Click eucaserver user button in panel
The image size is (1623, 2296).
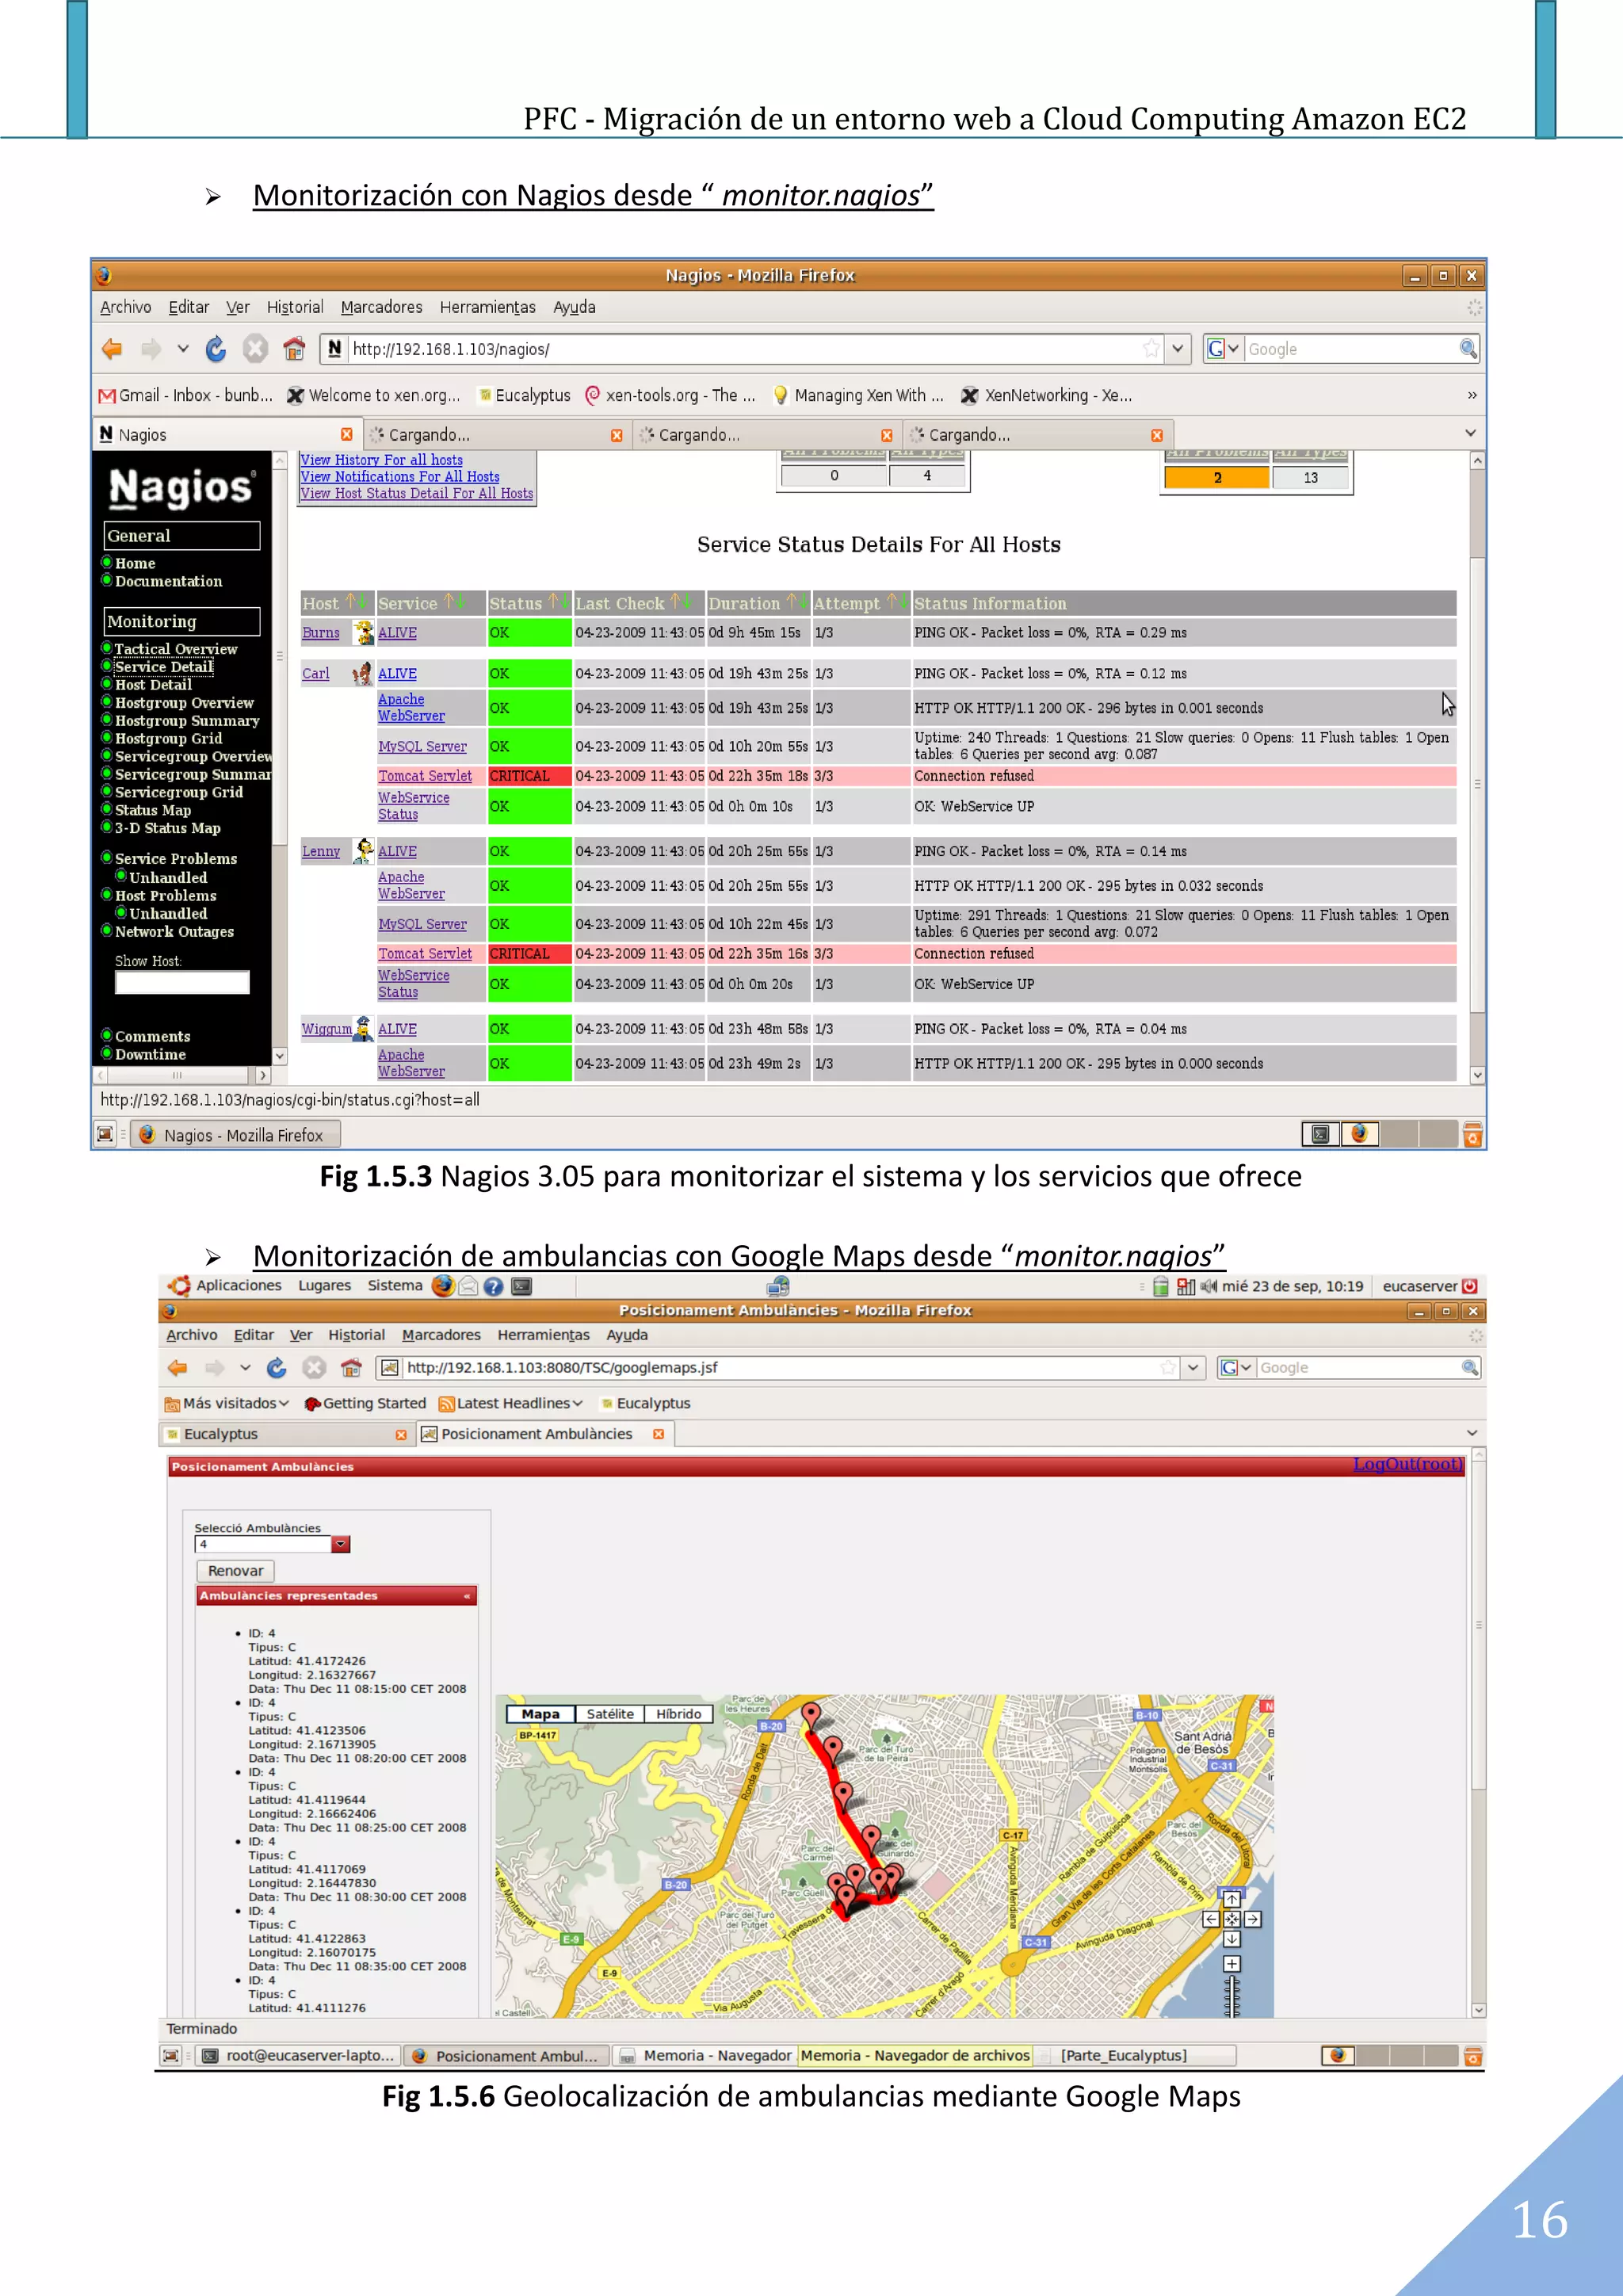coord(1429,1286)
